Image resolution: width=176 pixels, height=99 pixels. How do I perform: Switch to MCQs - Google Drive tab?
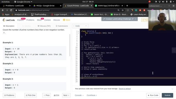coord(45,6)
